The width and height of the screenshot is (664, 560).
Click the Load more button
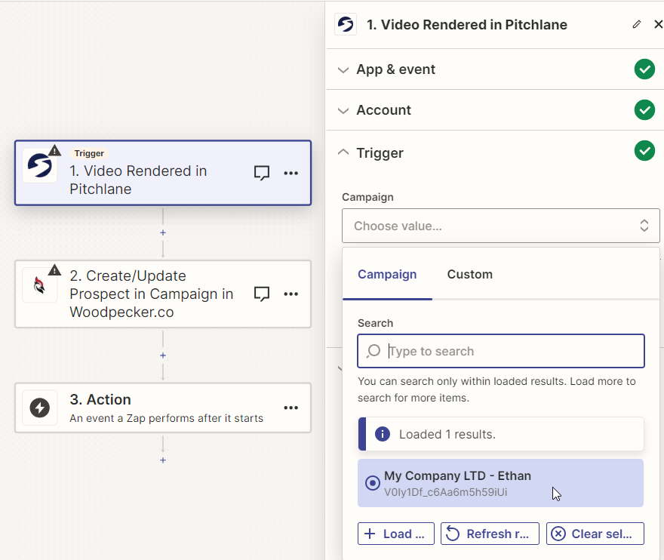click(x=396, y=534)
